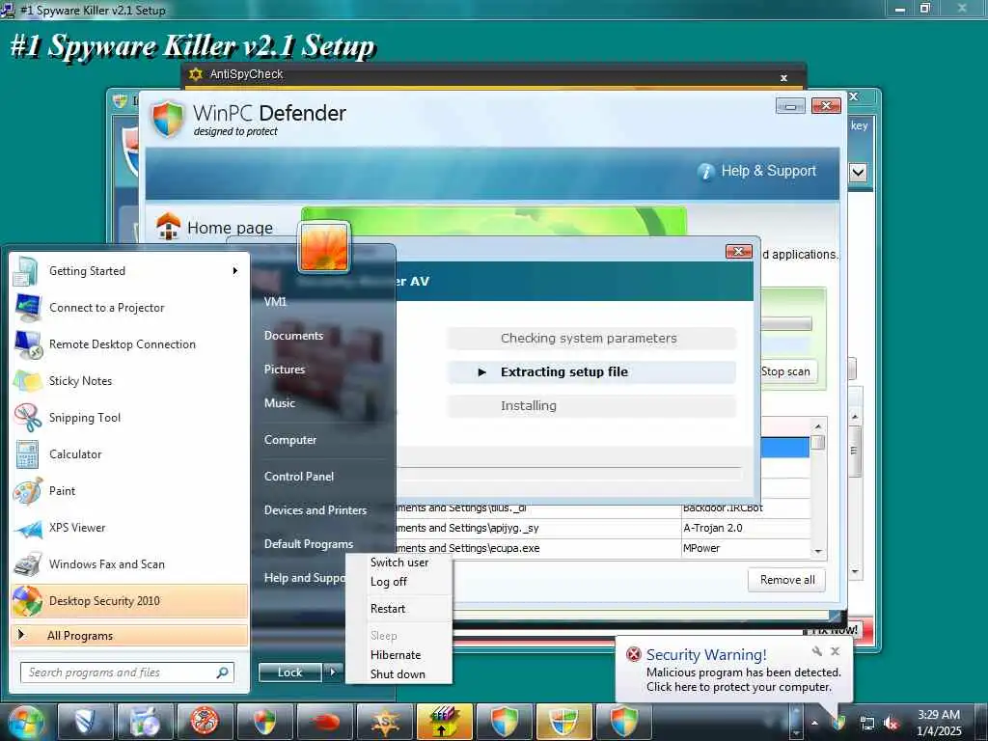Image resolution: width=988 pixels, height=741 pixels.
Task: Open Pictures in Start menu
Action: point(285,370)
